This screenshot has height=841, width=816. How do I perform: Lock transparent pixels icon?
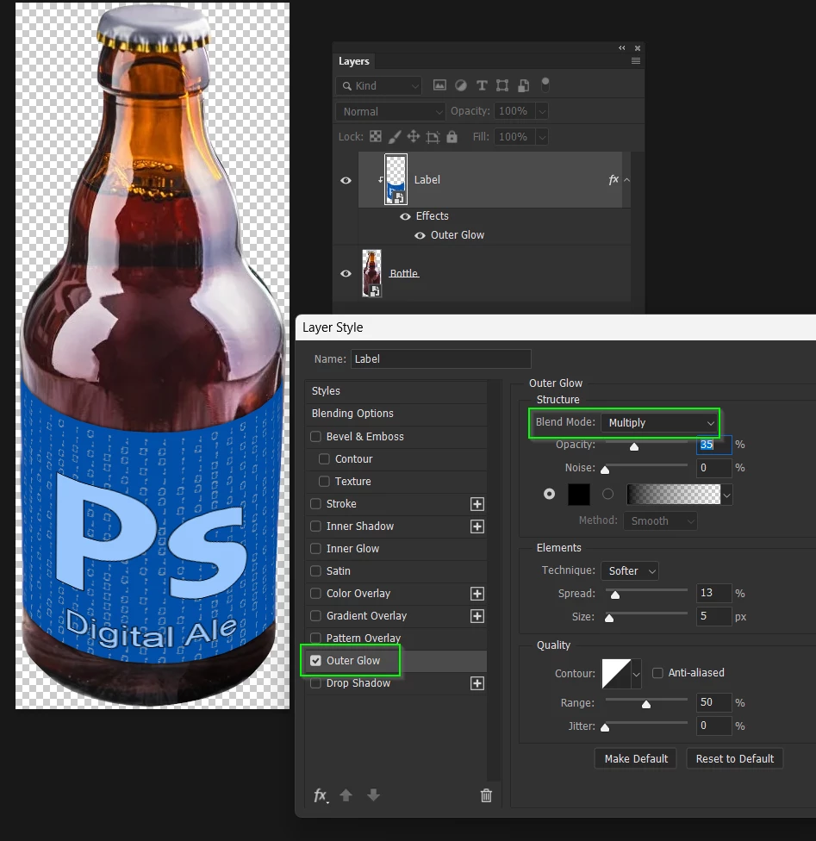[376, 136]
